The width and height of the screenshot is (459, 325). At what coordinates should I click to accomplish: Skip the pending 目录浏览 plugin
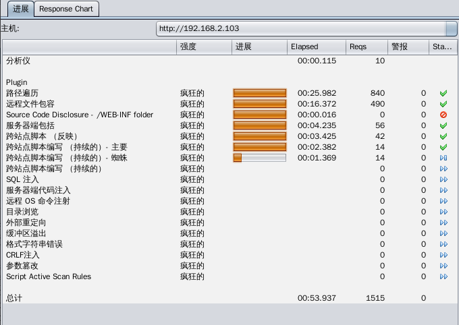click(x=443, y=212)
